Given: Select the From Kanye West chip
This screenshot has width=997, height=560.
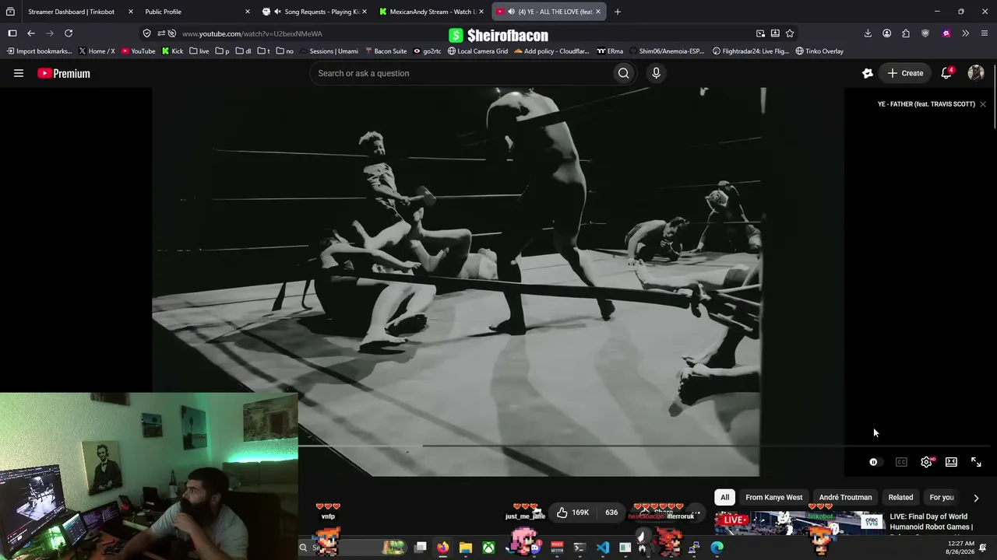Looking at the screenshot, I should (773, 498).
